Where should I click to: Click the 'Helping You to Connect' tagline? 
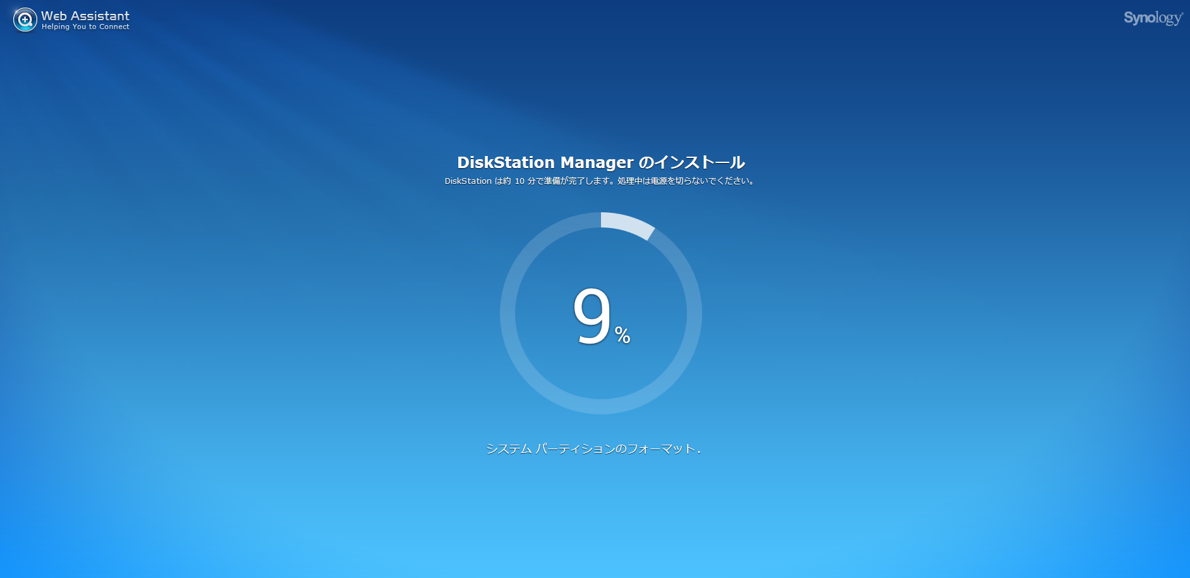[85, 27]
